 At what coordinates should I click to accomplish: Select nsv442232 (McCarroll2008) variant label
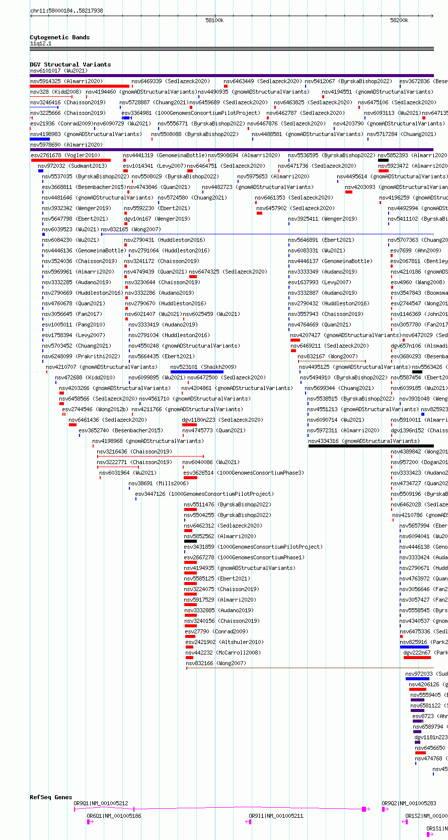(x=223, y=653)
